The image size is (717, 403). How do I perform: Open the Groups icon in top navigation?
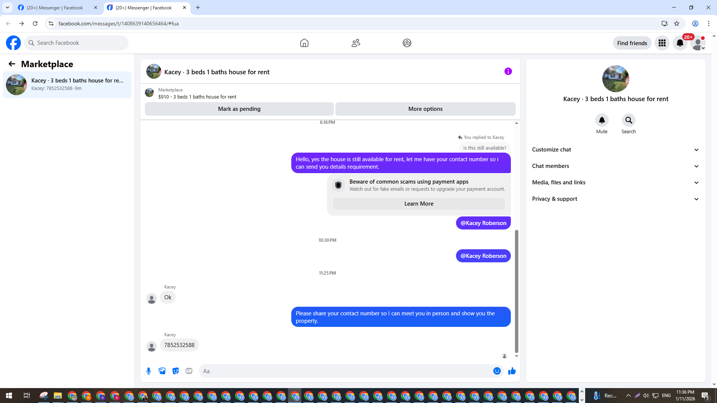pyautogui.click(x=407, y=43)
